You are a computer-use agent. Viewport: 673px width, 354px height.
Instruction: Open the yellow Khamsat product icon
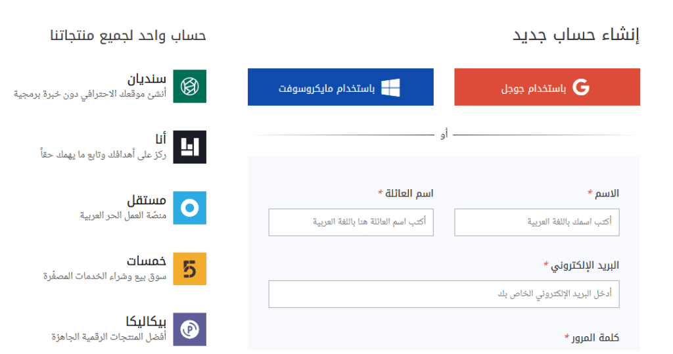(x=190, y=269)
